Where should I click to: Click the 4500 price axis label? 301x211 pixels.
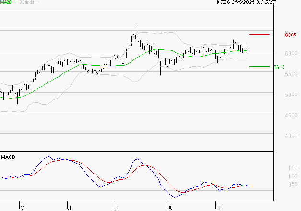coord(291,115)
